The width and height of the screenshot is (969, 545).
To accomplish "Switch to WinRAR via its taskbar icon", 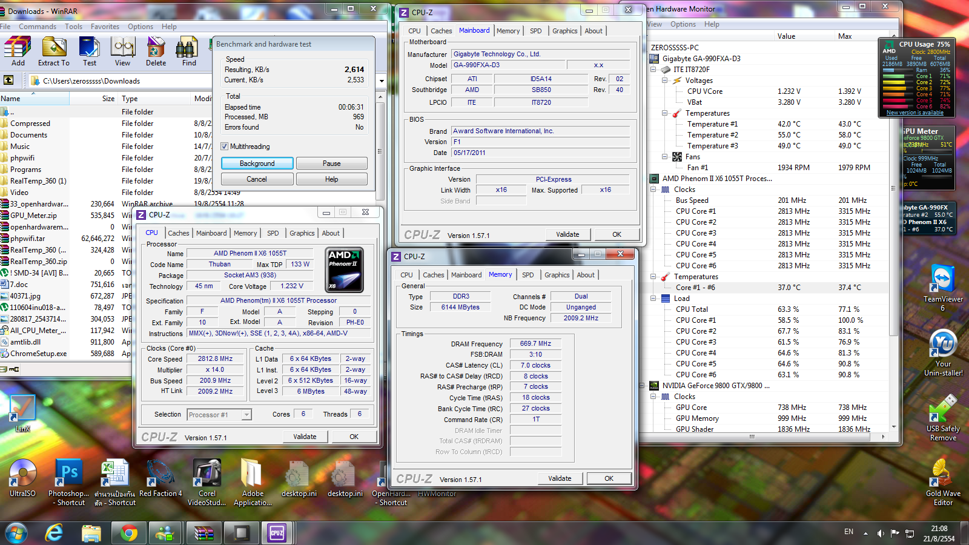I will click(x=203, y=533).
